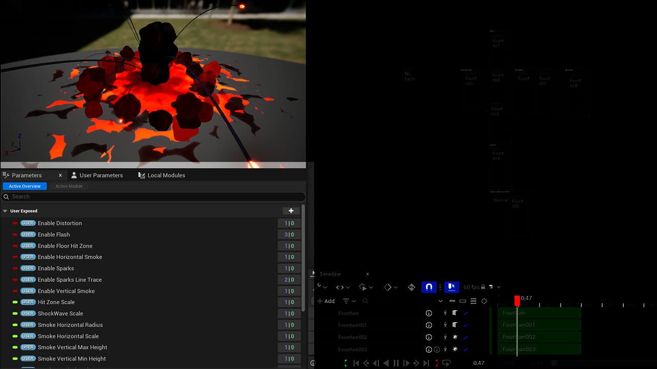Open the playback options dropdown
This screenshot has width=657, height=369.
click(366, 287)
